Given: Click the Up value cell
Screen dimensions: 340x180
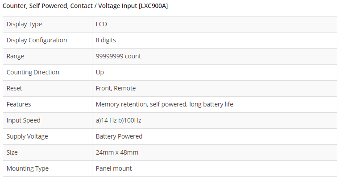Looking at the screenshot, I should pyautogui.click(x=100, y=72).
